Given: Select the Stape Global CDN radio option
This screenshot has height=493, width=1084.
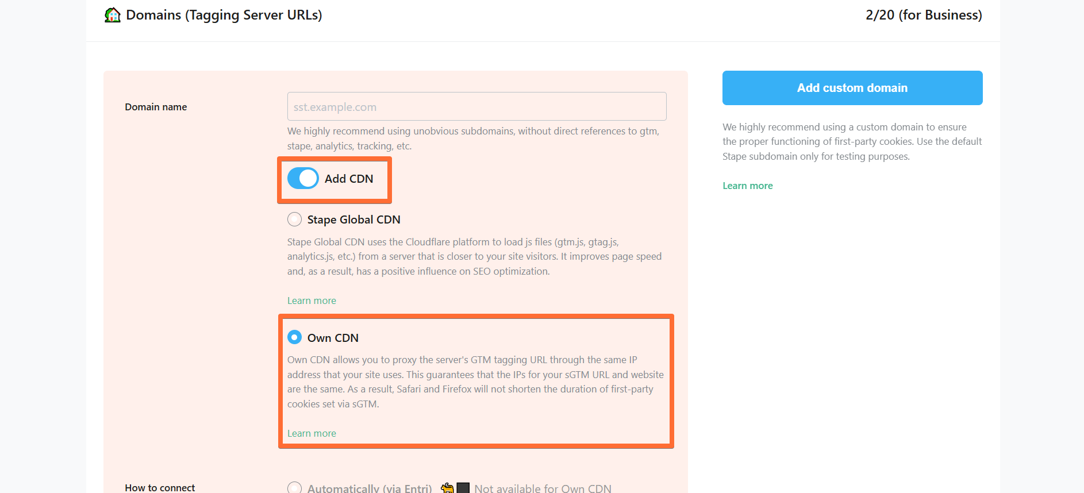Looking at the screenshot, I should click(x=294, y=219).
